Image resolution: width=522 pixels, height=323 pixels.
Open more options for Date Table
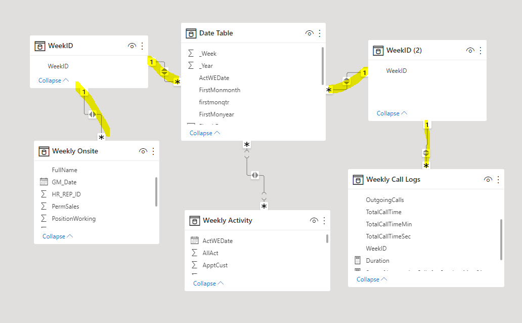click(x=320, y=33)
